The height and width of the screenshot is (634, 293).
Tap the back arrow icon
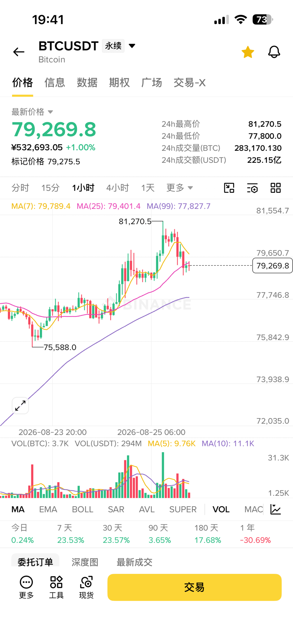[19, 52]
